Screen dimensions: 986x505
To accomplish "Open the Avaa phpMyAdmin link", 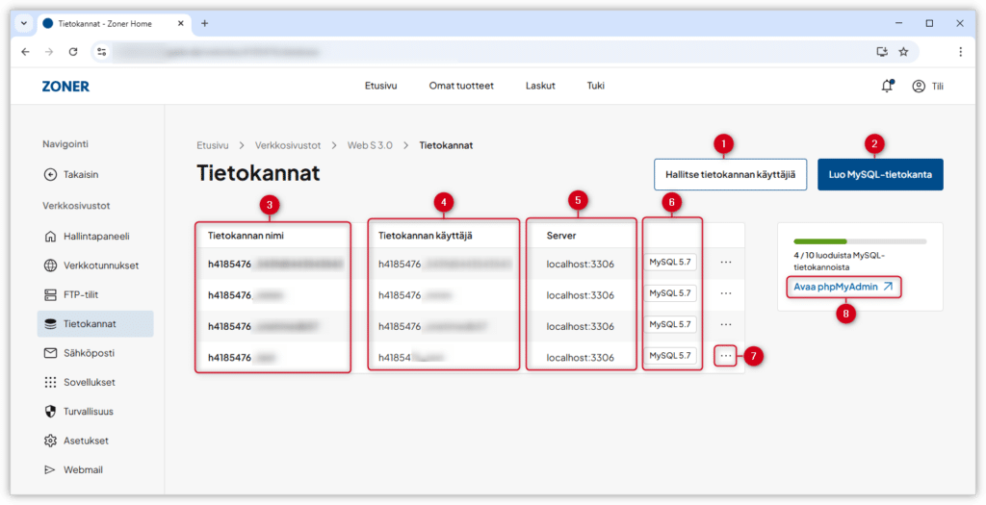I will point(843,287).
